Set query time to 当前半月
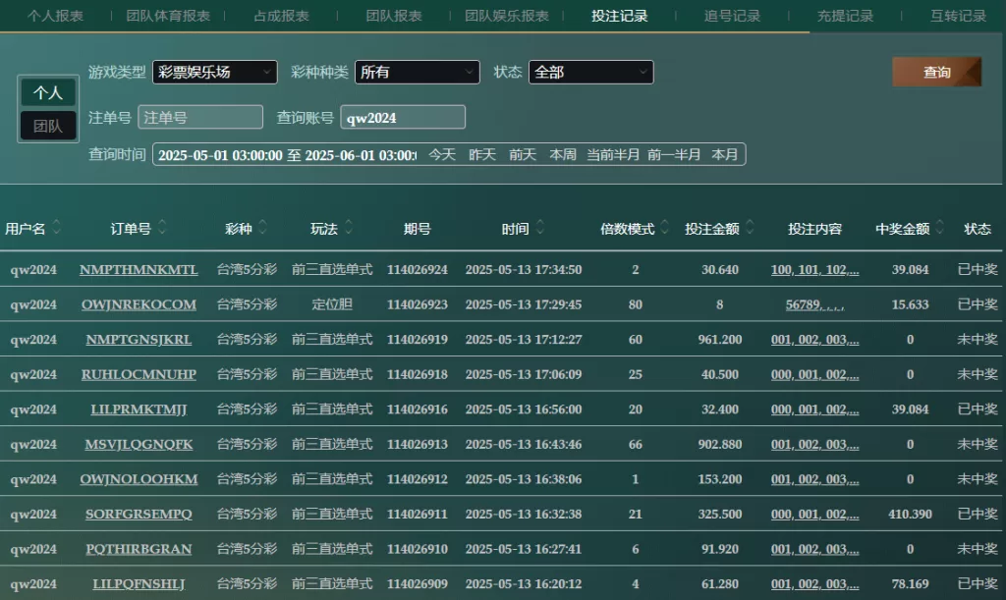The image size is (1006, 600). click(x=613, y=154)
